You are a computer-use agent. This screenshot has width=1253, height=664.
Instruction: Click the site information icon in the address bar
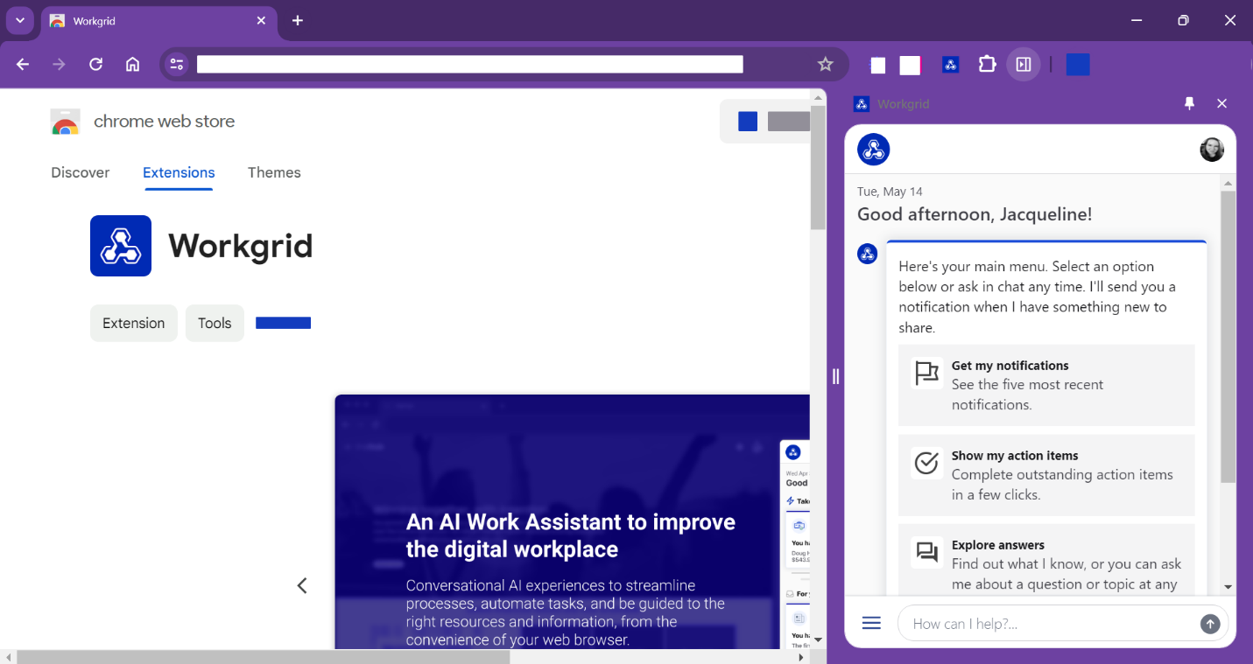(x=177, y=64)
